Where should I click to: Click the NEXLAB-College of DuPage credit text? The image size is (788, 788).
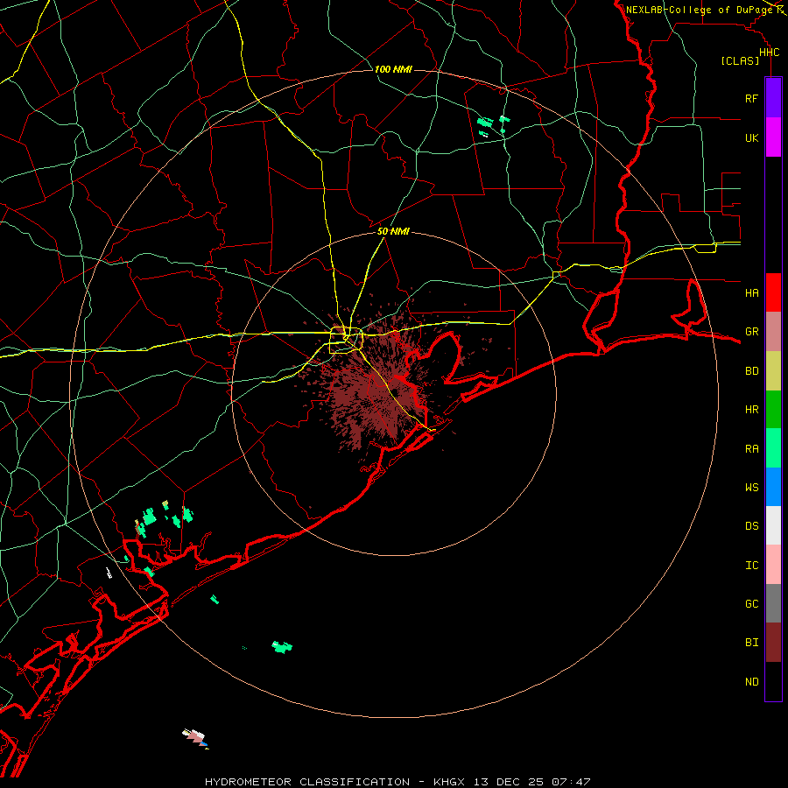tap(699, 10)
